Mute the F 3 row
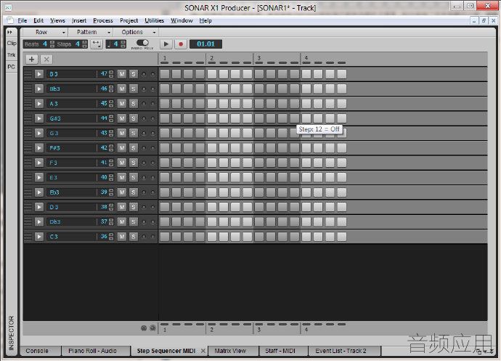The width and height of the screenshot is (501, 361). click(x=122, y=163)
